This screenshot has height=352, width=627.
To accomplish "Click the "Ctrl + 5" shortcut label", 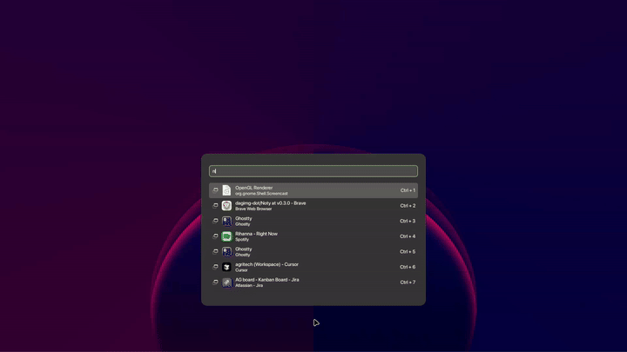I will point(408,251).
